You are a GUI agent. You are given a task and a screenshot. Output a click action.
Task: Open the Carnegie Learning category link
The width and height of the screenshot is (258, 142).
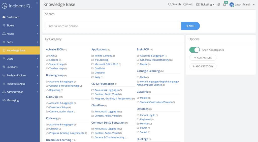pyautogui.click(x=148, y=71)
